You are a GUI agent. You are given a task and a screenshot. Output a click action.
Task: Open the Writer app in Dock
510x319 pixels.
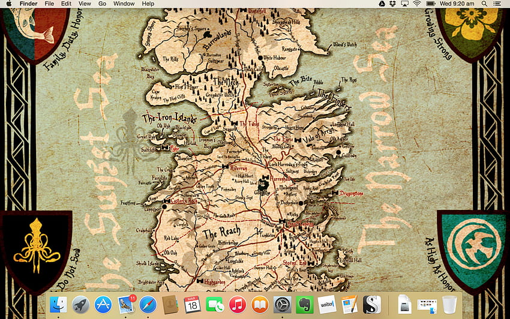tap(327, 305)
